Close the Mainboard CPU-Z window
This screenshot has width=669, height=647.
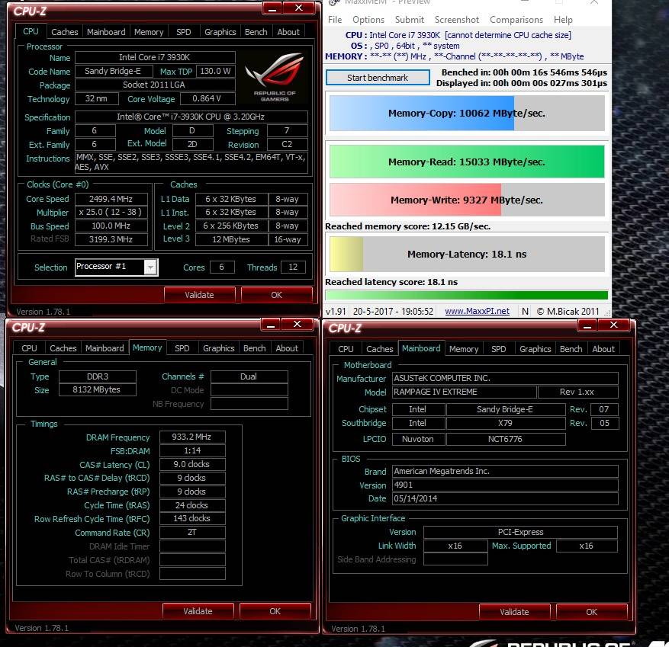[x=613, y=325]
